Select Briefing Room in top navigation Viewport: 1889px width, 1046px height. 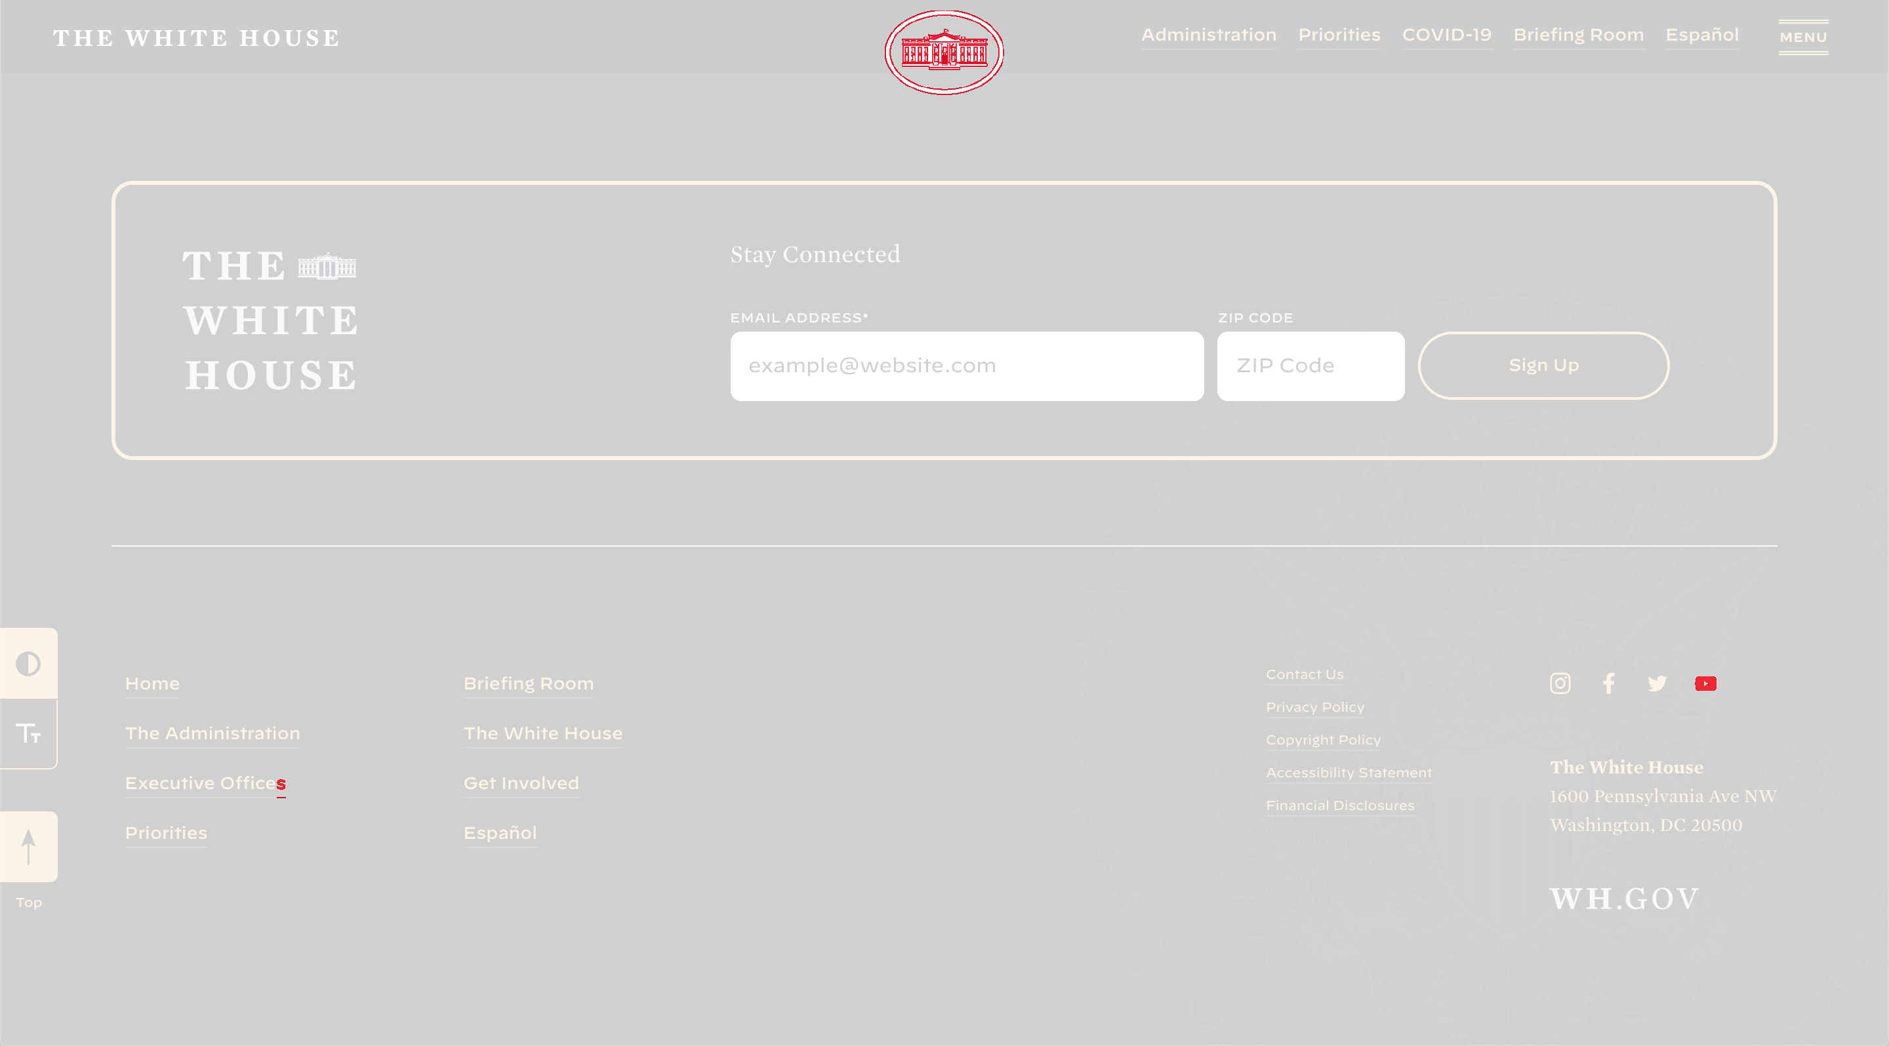pos(1578,35)
